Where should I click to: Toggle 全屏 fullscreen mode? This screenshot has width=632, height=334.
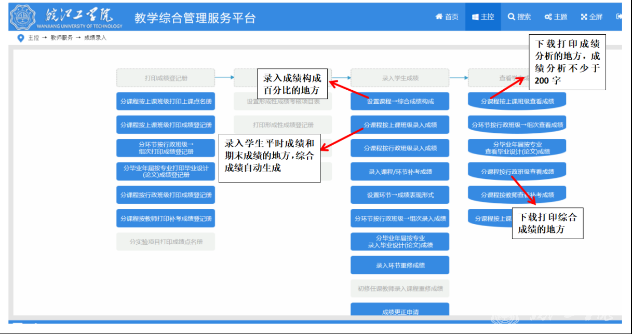point(584,17)
